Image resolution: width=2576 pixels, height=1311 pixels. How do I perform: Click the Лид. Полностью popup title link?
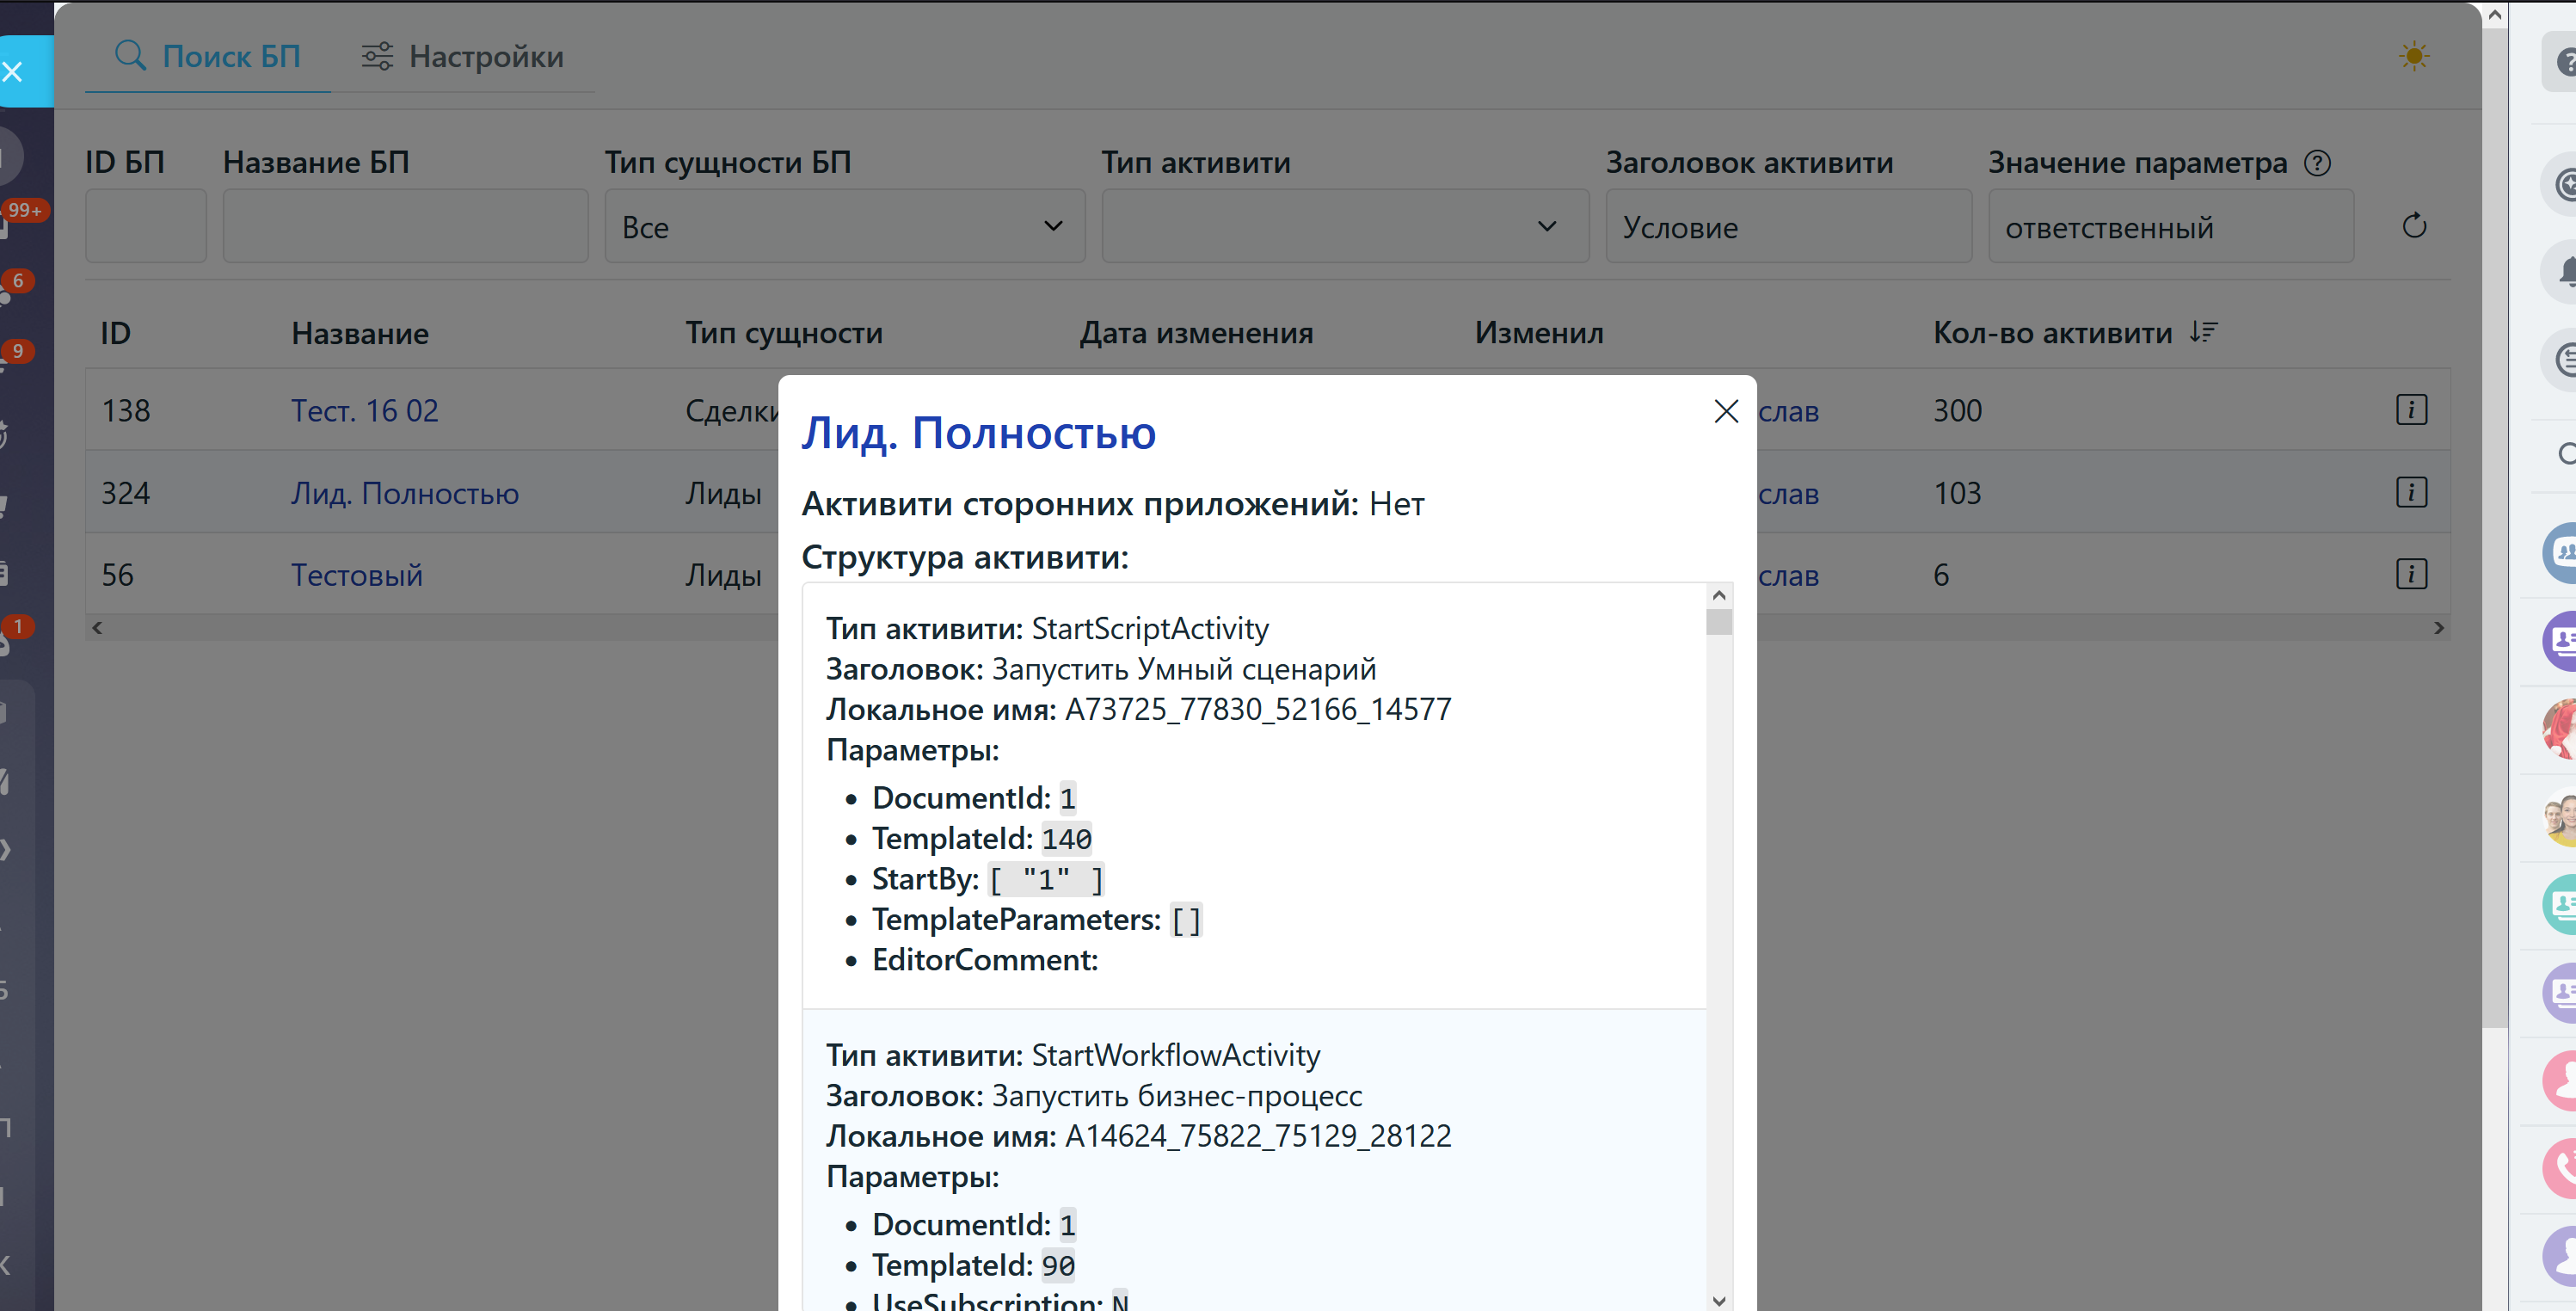coord(978,433)
